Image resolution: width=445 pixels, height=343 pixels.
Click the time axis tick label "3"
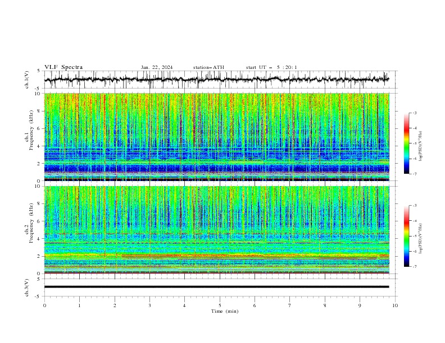(x=149, y=305)
